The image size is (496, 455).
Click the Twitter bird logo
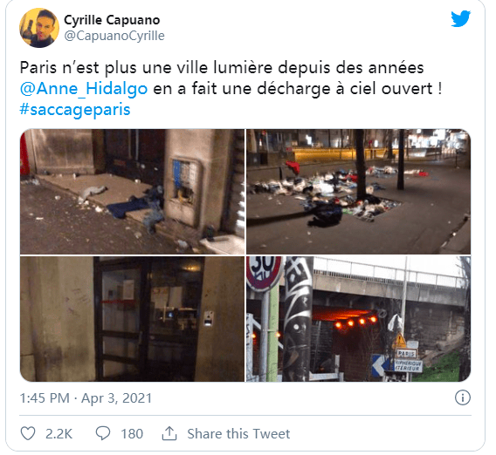(460, 18)
